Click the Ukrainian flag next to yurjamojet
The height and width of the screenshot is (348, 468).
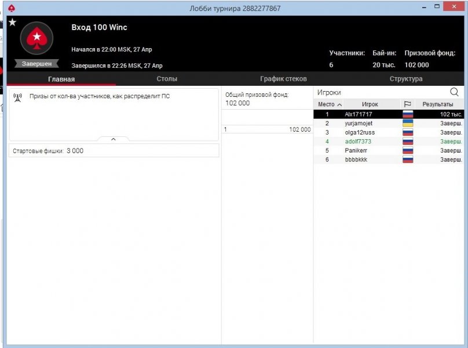coord(407,124)
